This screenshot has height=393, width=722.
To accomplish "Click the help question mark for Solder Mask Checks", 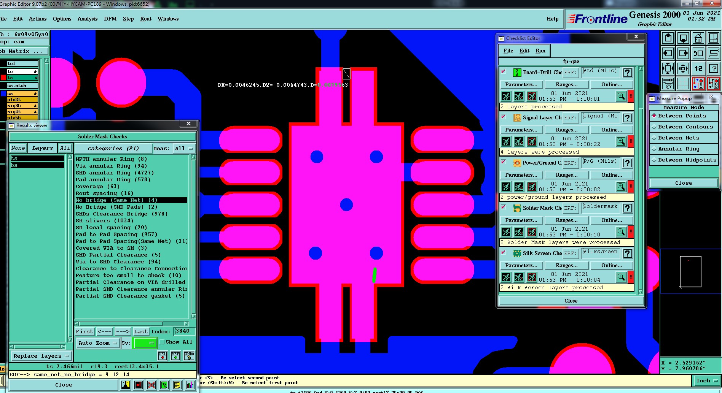I will pyautogui.click(x=627, y=208).
